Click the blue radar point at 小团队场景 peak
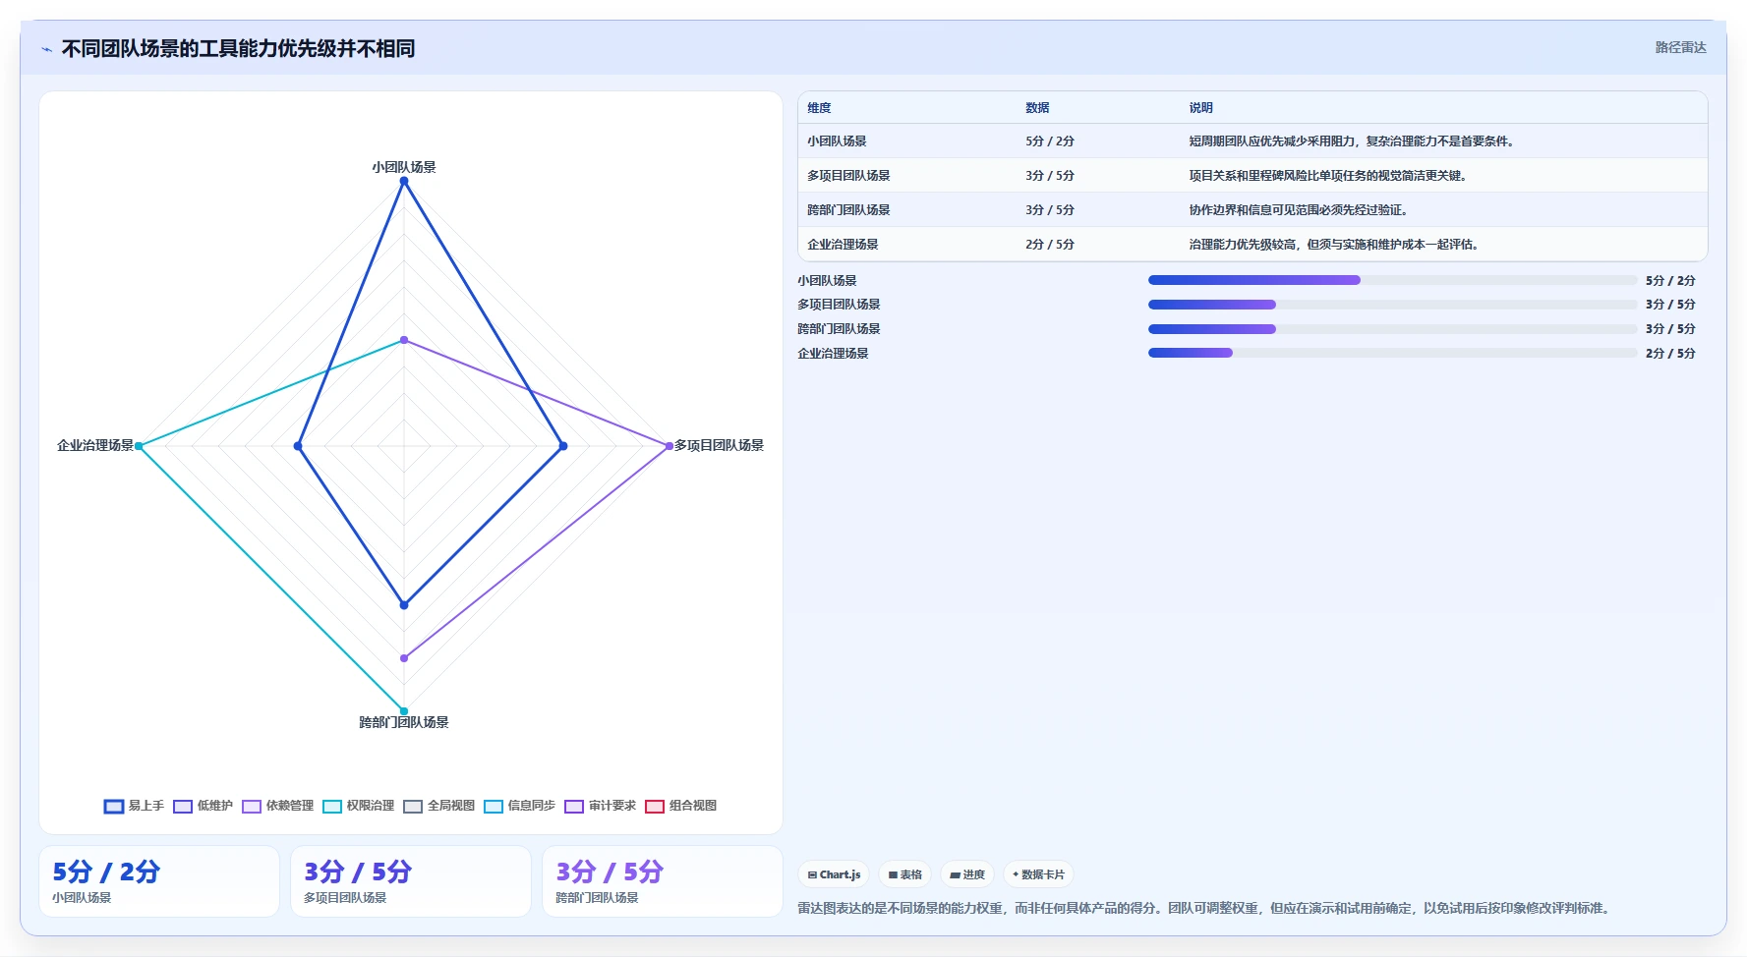The height and width of the screenshot is (957, 1747). tap(404, 182)
